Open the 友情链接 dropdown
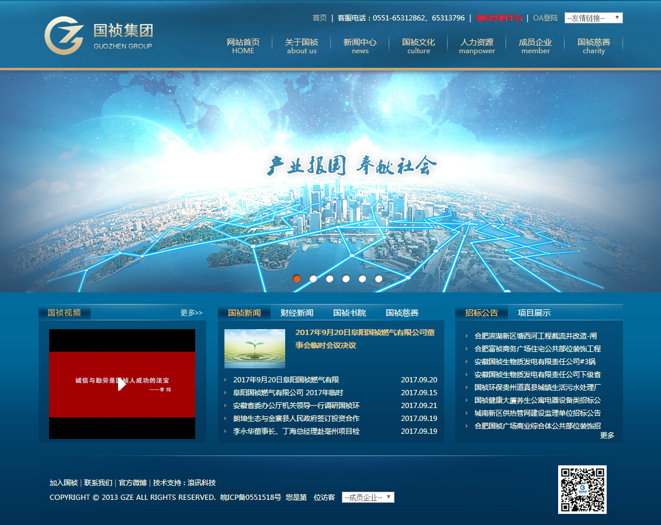This screenshot has height=525, width=661. pos(593,18)
